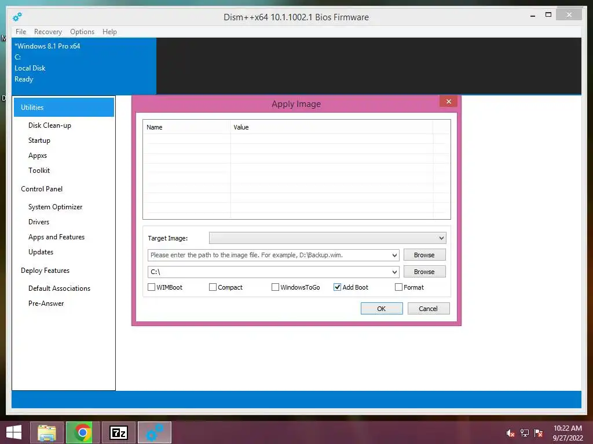
Task: Select the Control Panel section
Action: click(x=42, y=189)
